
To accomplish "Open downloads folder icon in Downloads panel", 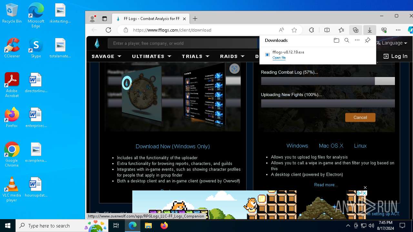I will click(336, 40).
